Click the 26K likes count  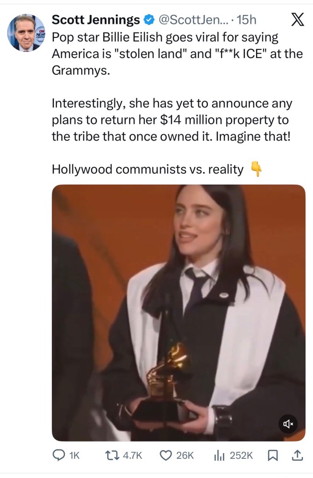click(x=185, y=456)
